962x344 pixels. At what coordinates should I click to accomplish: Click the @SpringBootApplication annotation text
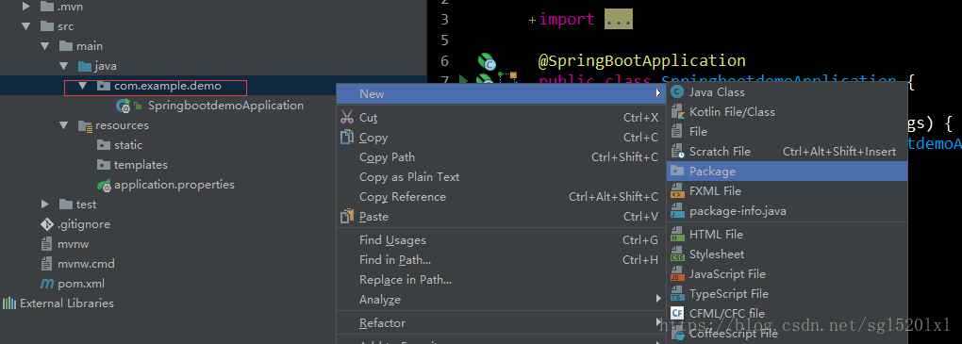pos(641,60)
